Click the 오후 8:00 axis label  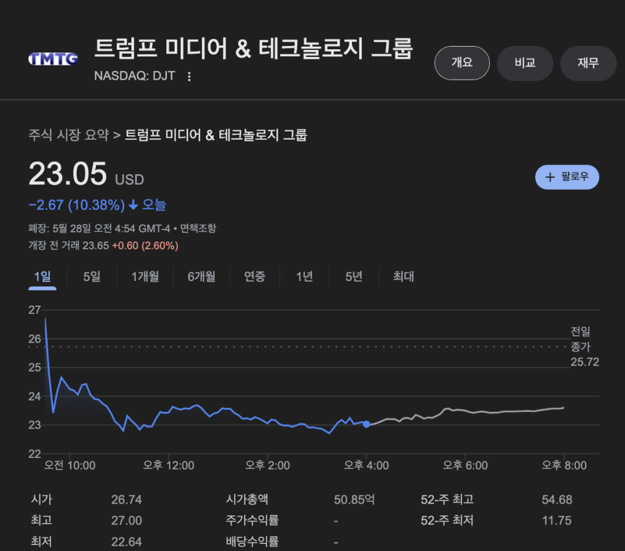click(x=564, y=466)
